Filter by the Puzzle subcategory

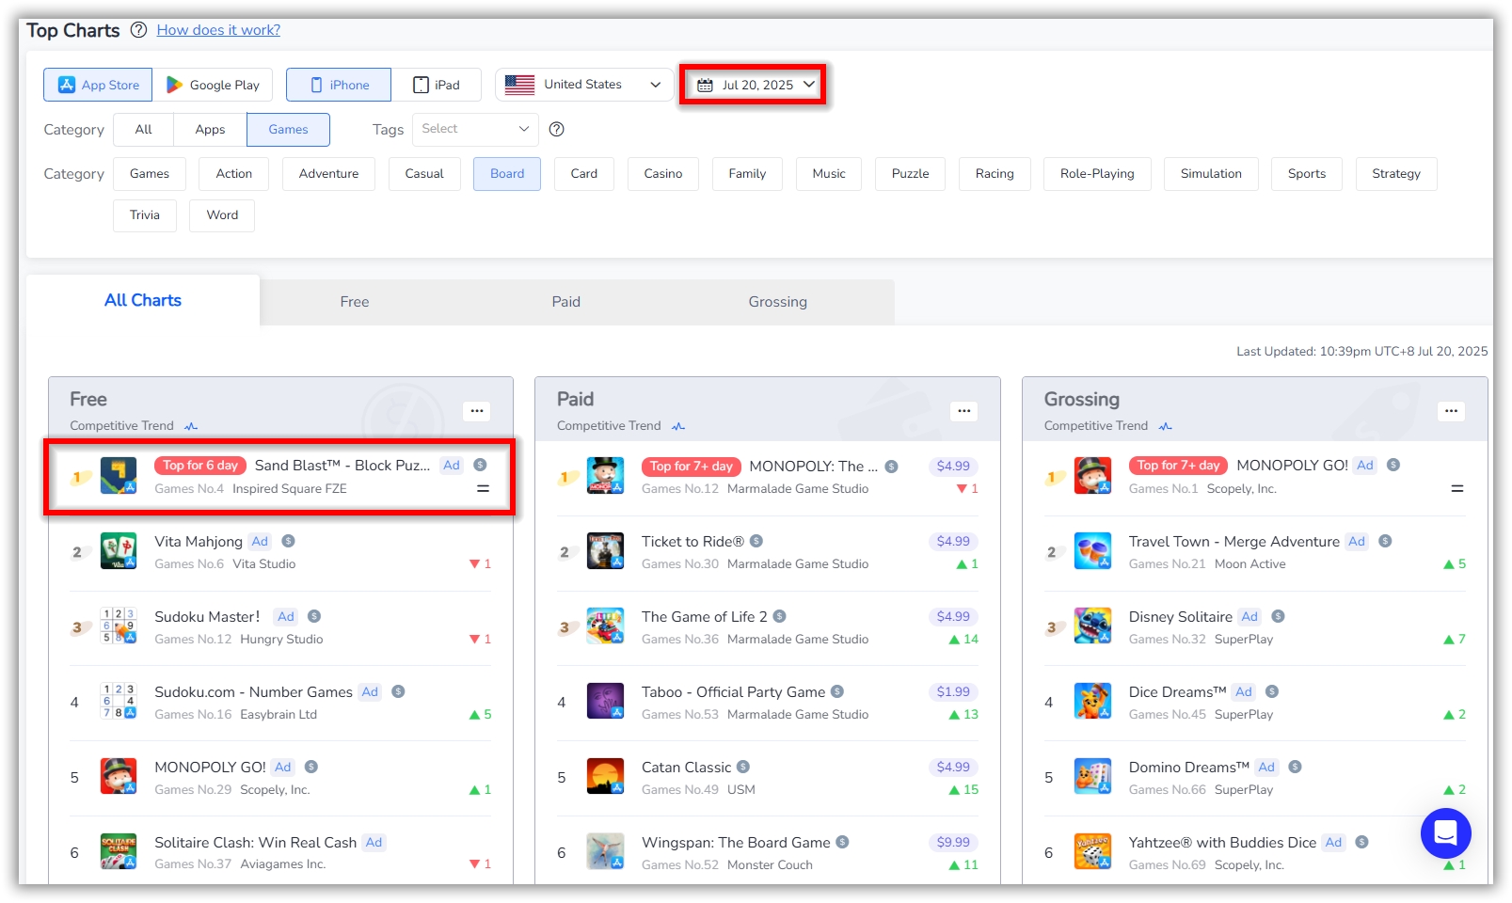pyautogui.click(x=910, y=174)
